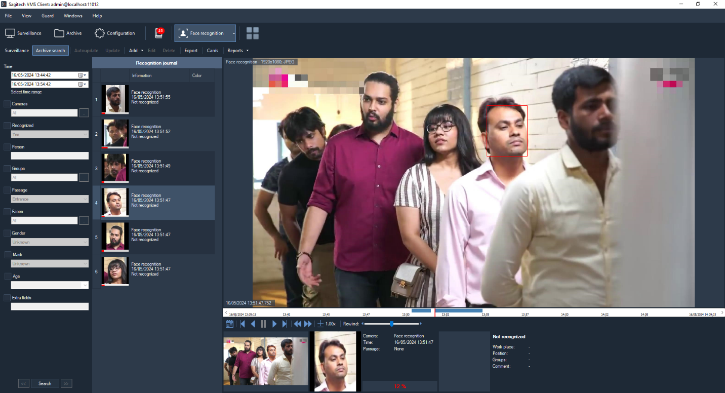Check the Mask filter checkbox
This screenshot has height=393, width=725.
coord(8,255)
